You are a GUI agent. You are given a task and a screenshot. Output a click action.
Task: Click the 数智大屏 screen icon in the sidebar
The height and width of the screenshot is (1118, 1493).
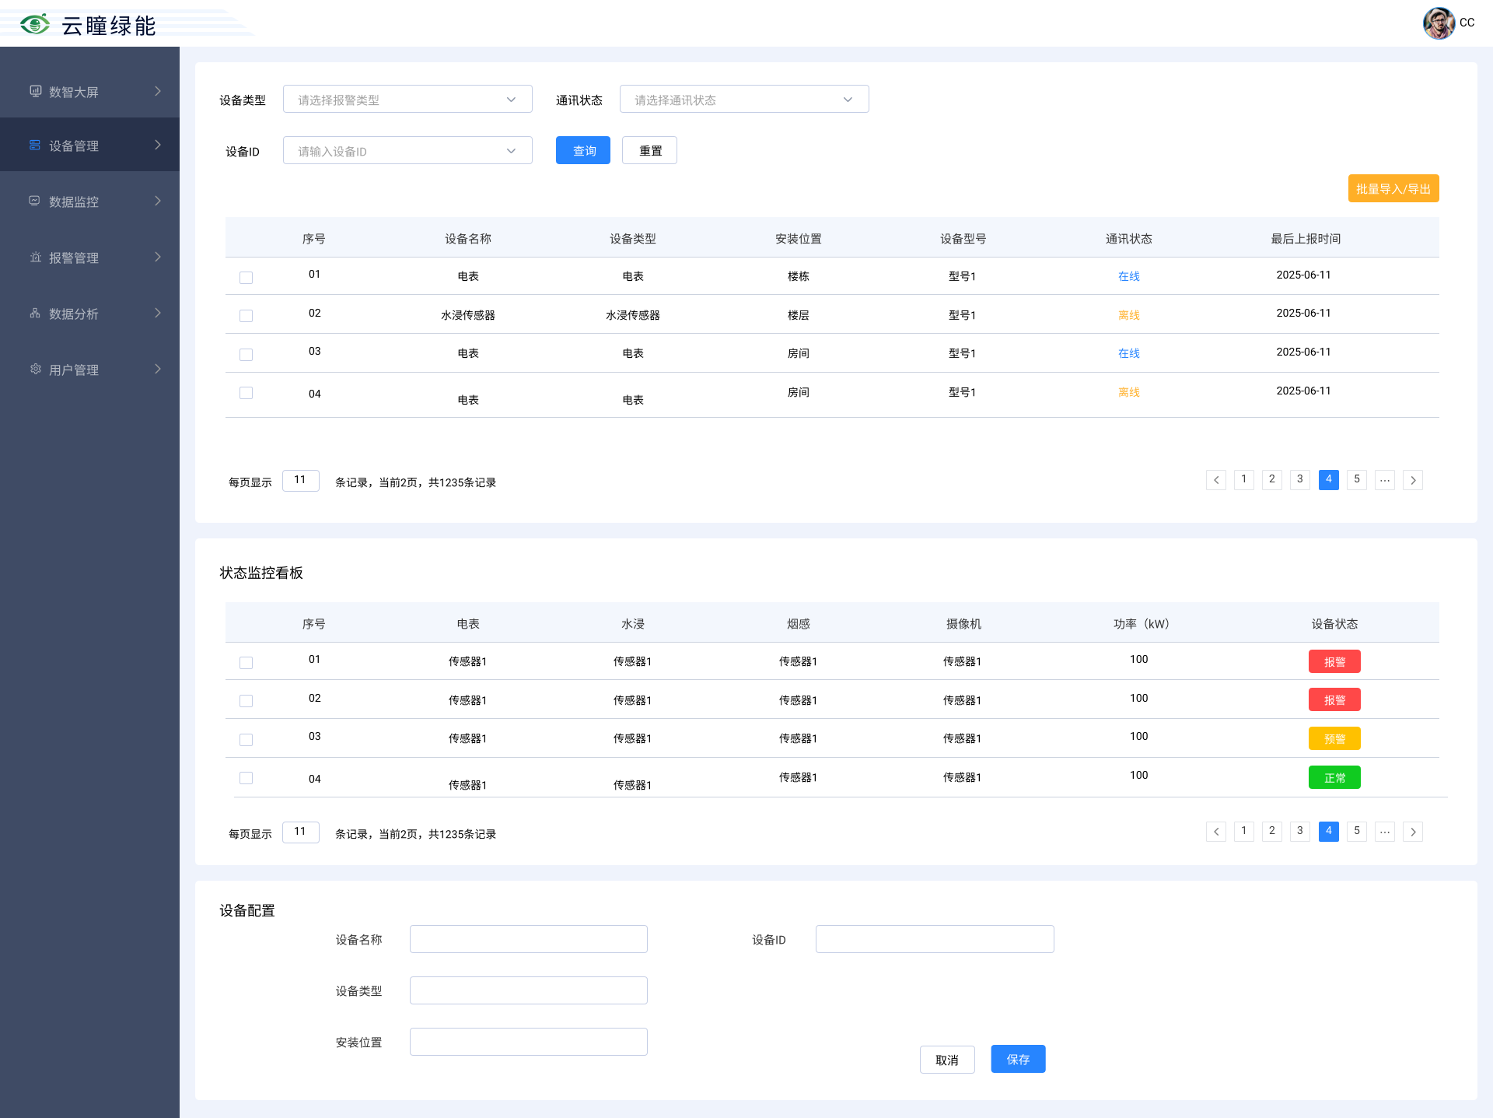coord(35,91)
